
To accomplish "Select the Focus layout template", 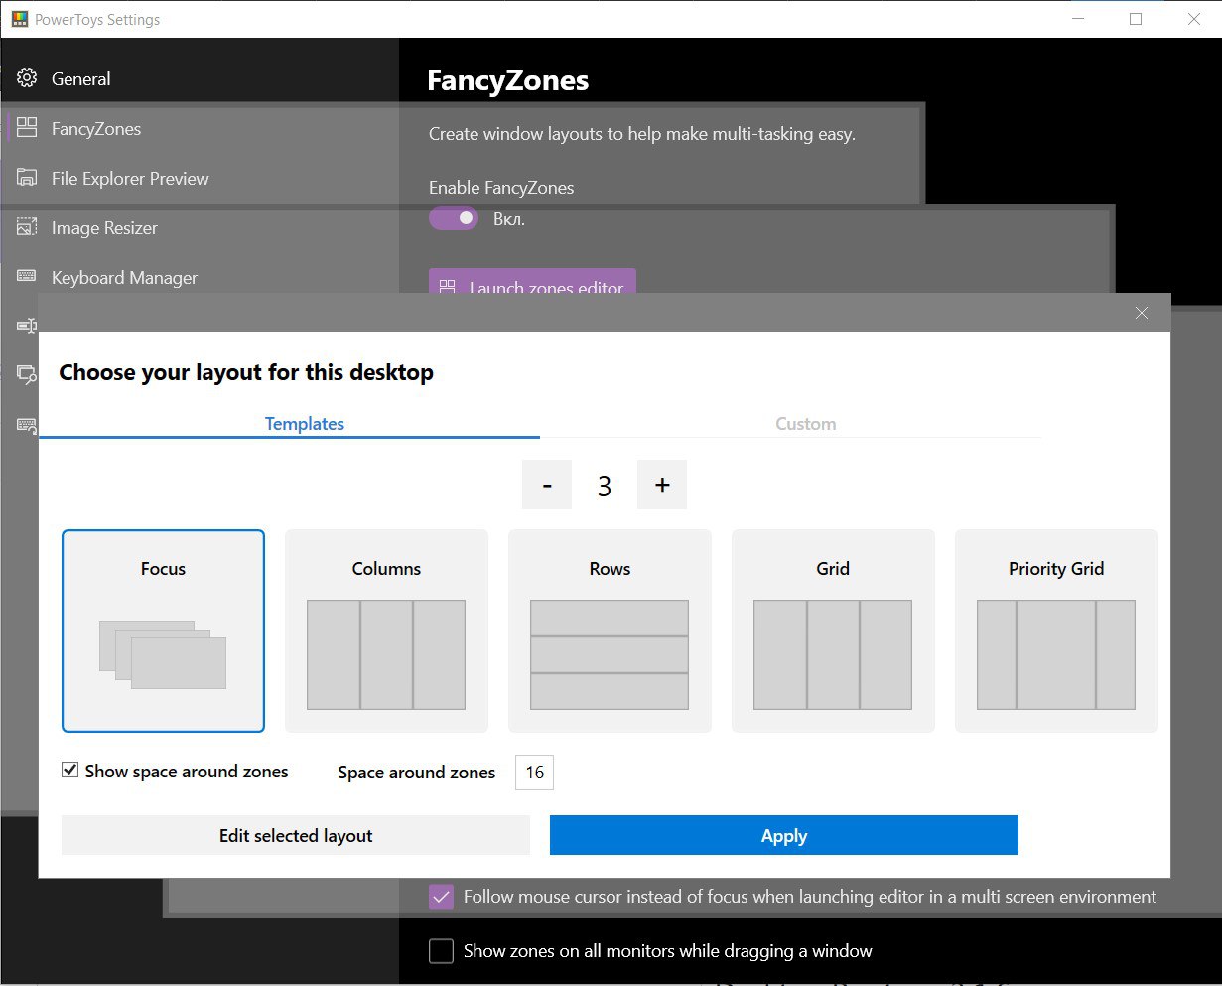I will pos(163,631).
